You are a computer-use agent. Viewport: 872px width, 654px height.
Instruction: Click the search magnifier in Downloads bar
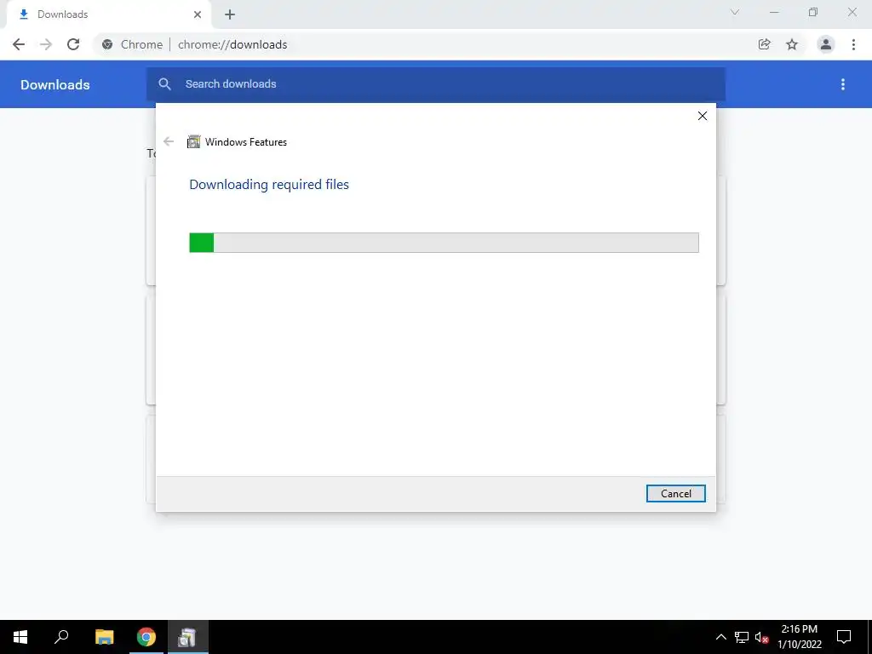[164, 84]
